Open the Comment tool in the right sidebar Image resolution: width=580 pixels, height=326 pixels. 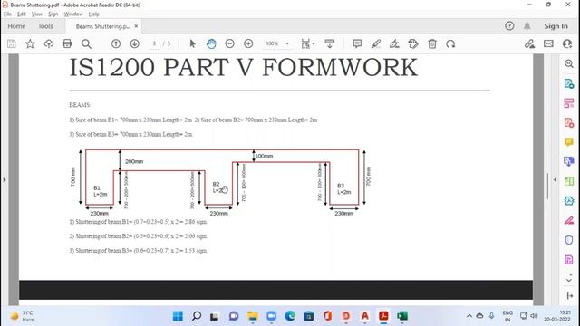pyautogui.click(x=569, y=142)
